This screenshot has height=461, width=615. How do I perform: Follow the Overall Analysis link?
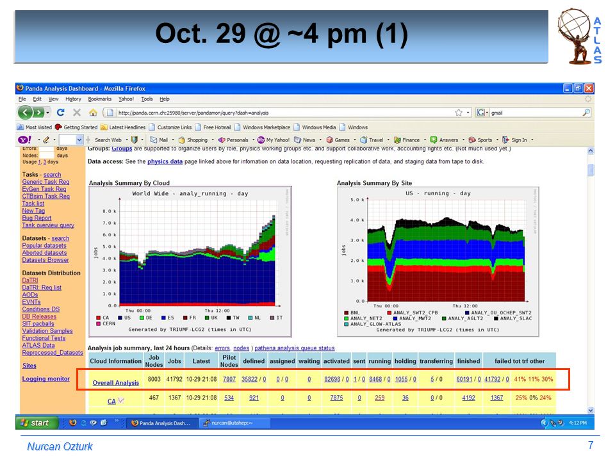116,383
